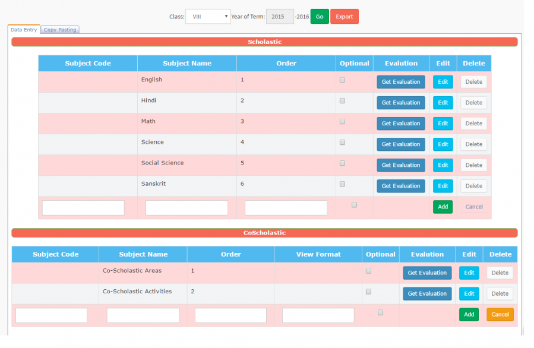534x348 pixels.
Task: Click the orange Cancel button in CoScholastic
Action: coord(500,314)
